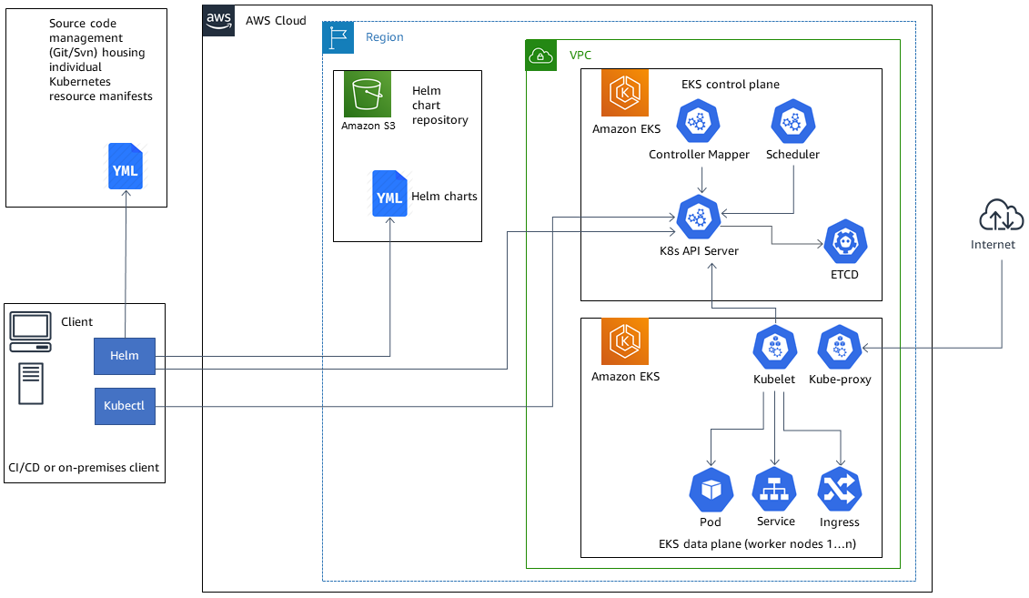Click the Pod icon
Image resolution: width=1029 pixels, height=598 pixels.
click(710, 489)
